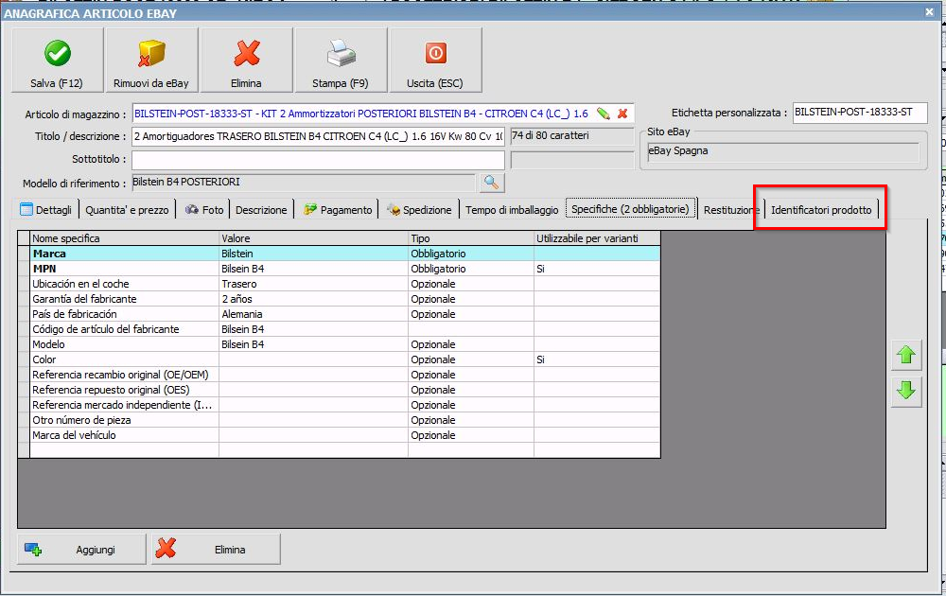946x596 pixels.
Task: Click the Aggiungi button at the bottom
Action: [x=81, y=549]
